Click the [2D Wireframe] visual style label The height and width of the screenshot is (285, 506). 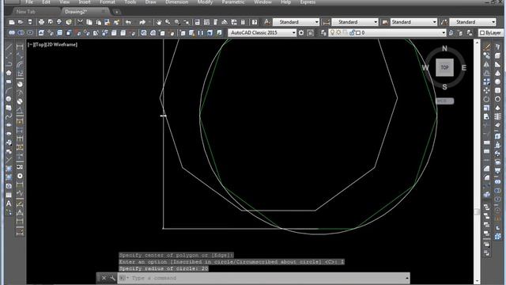(x=62, y=44)
